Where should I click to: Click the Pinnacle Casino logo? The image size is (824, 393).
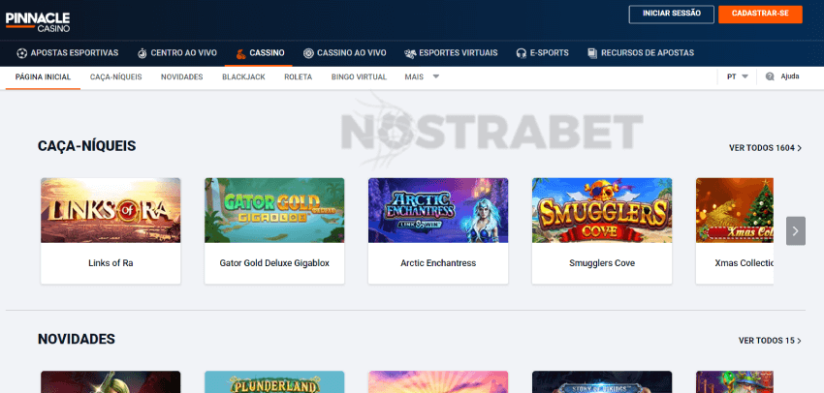(x=38, y=22)
